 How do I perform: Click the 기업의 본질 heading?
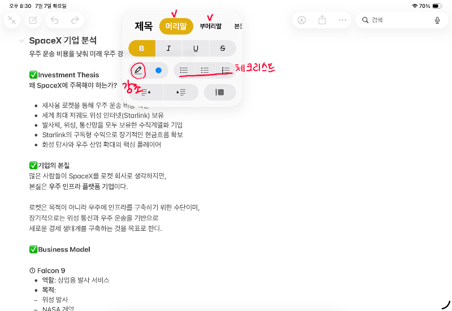[54, 165]
